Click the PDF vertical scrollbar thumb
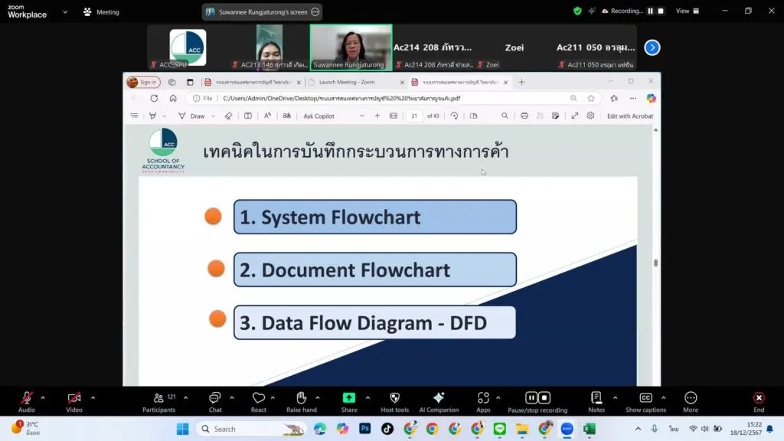Screen dimensions: 784x441 (655, 263)
